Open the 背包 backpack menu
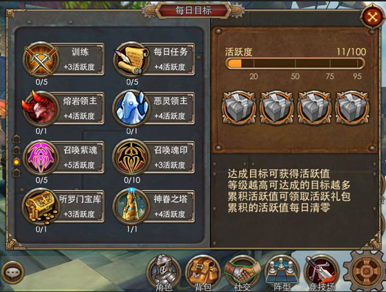The width and height of the screenshot is (386, 292). pos(203,273)
